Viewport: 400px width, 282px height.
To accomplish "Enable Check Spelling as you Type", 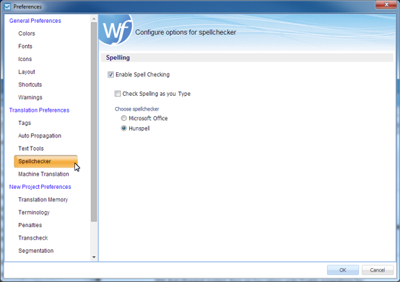I will pos(117,94).
